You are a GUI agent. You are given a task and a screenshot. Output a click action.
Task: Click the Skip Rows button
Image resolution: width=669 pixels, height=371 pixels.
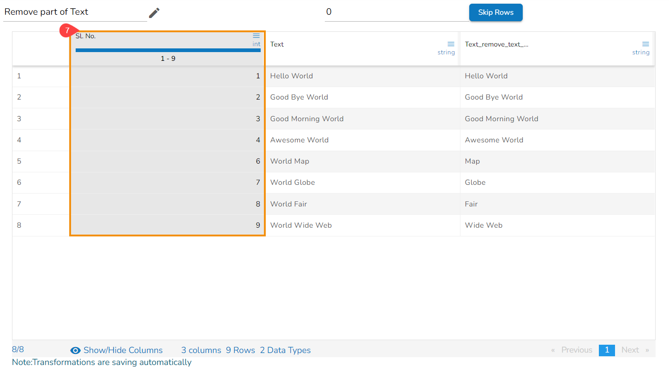click(x=496, y=12)
